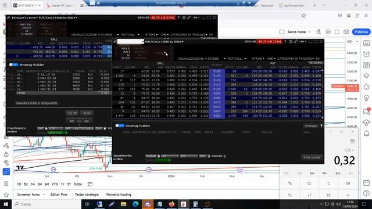Click CE key on calculator
The width and height of the screenshot is (372, 209).
coord(309,183)
